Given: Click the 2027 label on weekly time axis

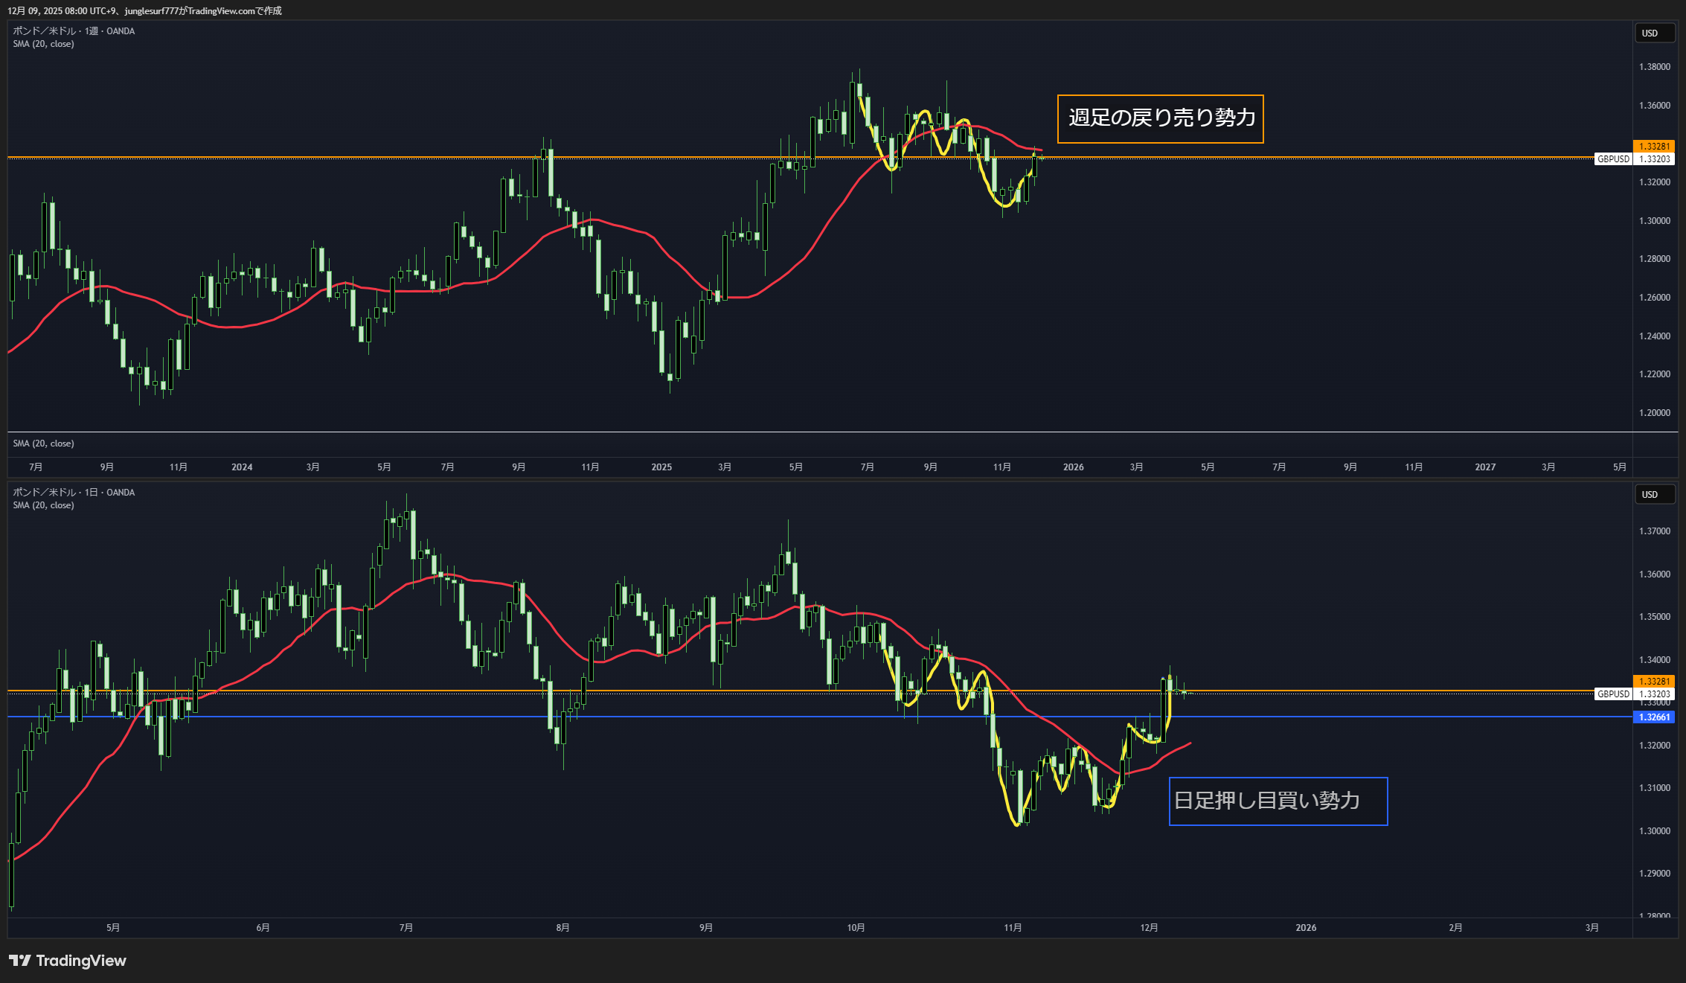Looking at the screenshot, I should tap(1485, 467).
